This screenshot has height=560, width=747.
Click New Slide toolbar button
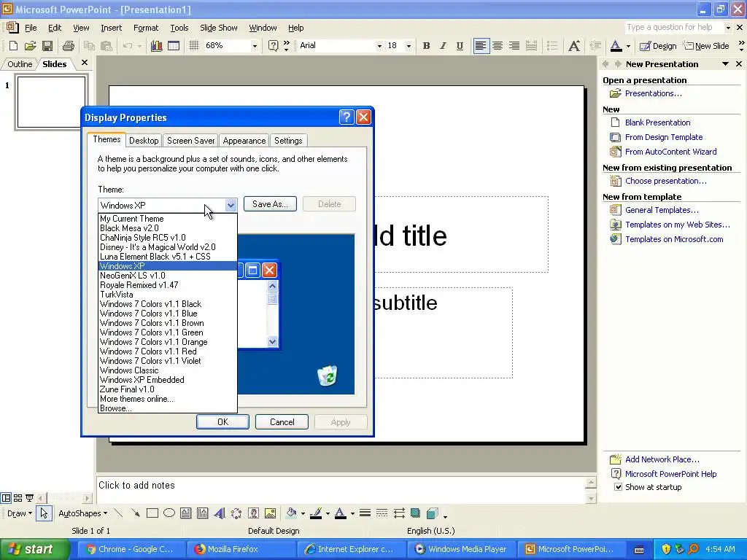708,46
